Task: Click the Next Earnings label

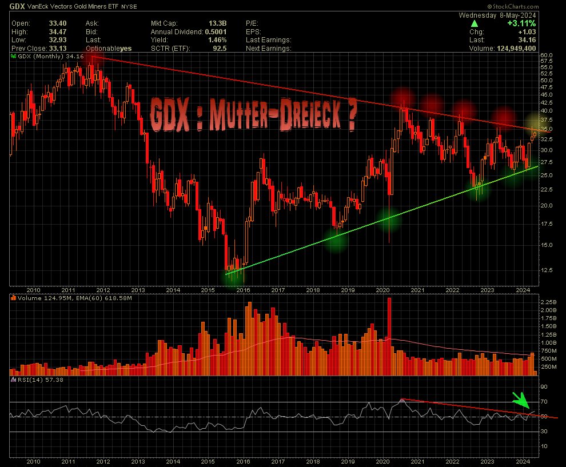Action: pos(269,49)
